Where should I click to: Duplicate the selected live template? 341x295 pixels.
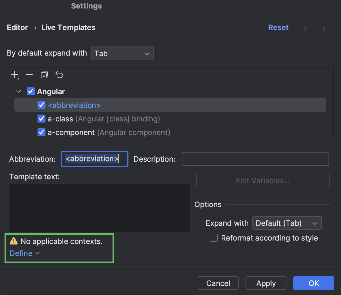[44, 75]
